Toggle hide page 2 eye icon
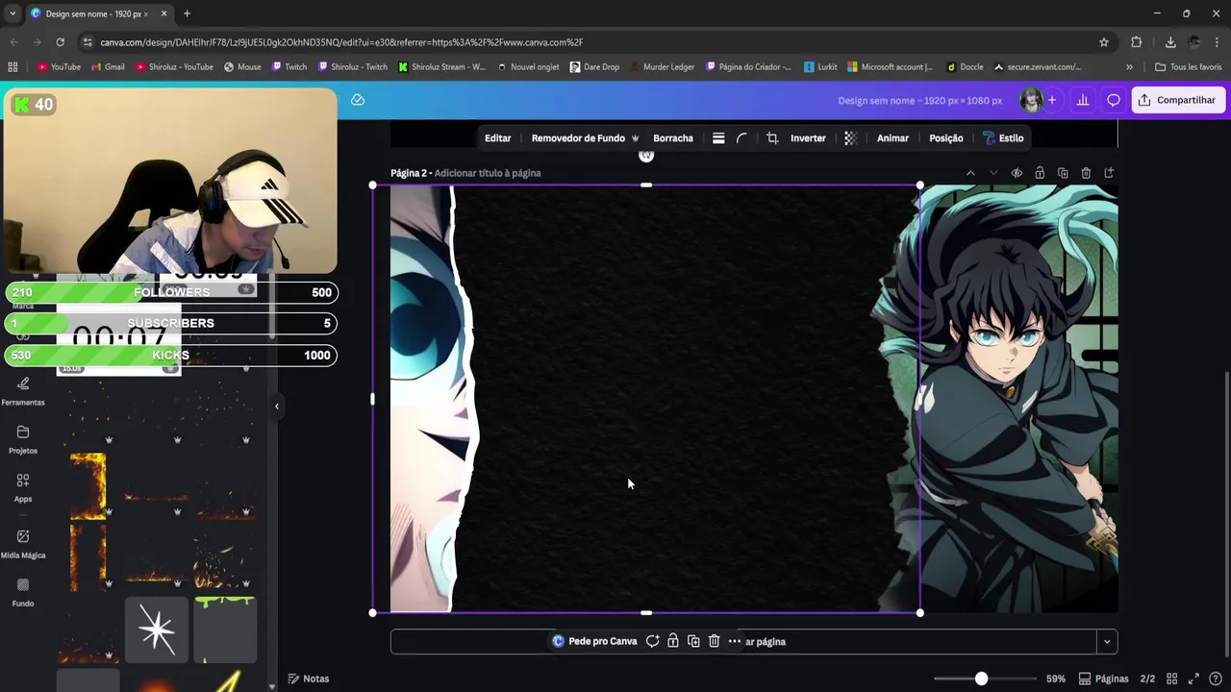 1017,173
